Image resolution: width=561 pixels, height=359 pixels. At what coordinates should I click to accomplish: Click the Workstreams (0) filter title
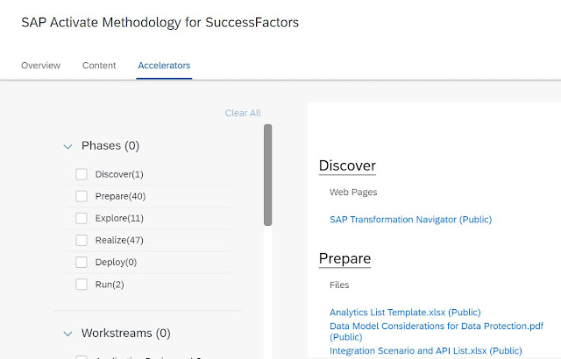[125, 334]
